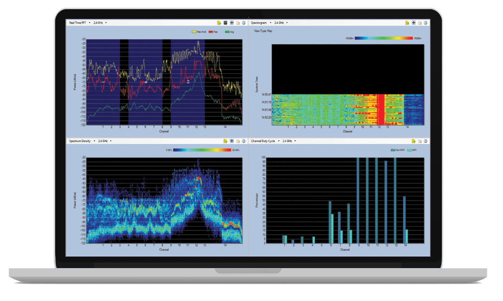Click the 'View Type: Max' label in Spectrogram
The image size is (503, 301).
263,31
